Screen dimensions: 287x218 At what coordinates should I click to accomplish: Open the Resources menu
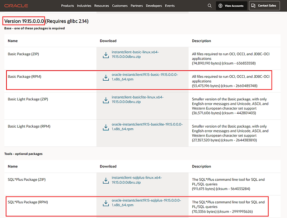pyautogui.click(x=102, y=5)
